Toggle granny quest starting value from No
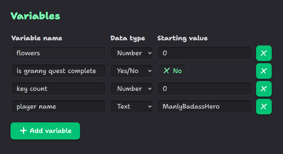283x154 pixels. 172,71
